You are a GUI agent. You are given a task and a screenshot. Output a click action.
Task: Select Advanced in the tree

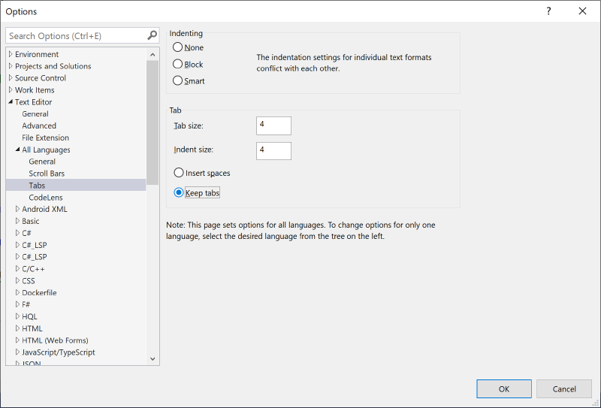[39, 125]
